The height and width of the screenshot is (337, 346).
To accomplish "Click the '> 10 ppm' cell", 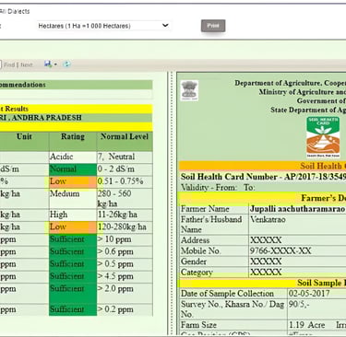I will [x=125, y=239].
